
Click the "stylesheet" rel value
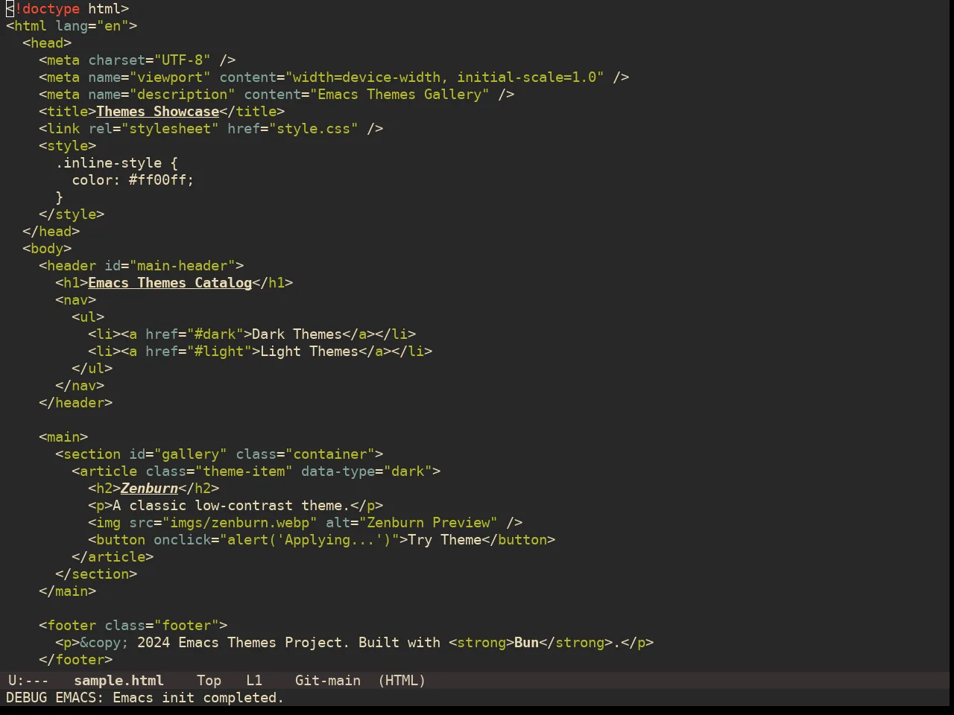(x=170, y=129)
